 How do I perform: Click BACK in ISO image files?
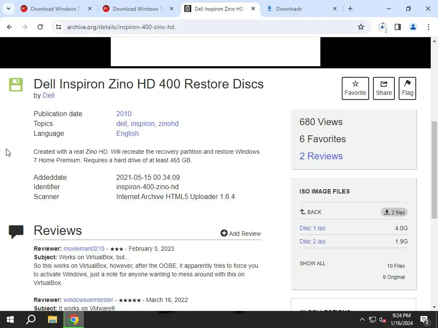point(311,212)
